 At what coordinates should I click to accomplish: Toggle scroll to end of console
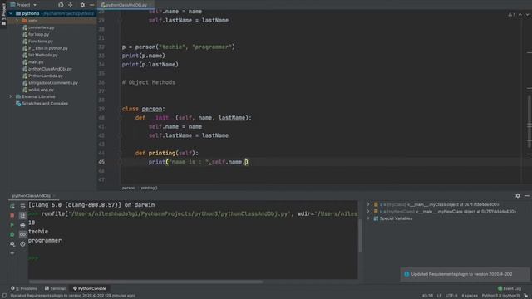point(22,216)
